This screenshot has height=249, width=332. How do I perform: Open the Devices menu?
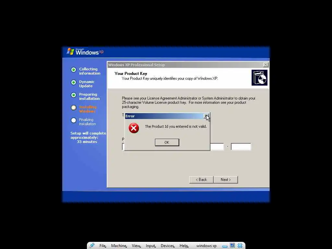coord(167,246)
